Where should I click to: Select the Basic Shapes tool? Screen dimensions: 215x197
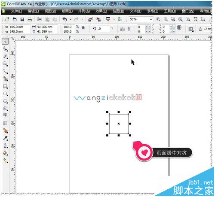pyautogui.click(x=6, y=108)
